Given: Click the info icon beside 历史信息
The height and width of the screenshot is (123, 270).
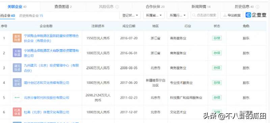Looking at the screenshot, I should coord(257,7).
